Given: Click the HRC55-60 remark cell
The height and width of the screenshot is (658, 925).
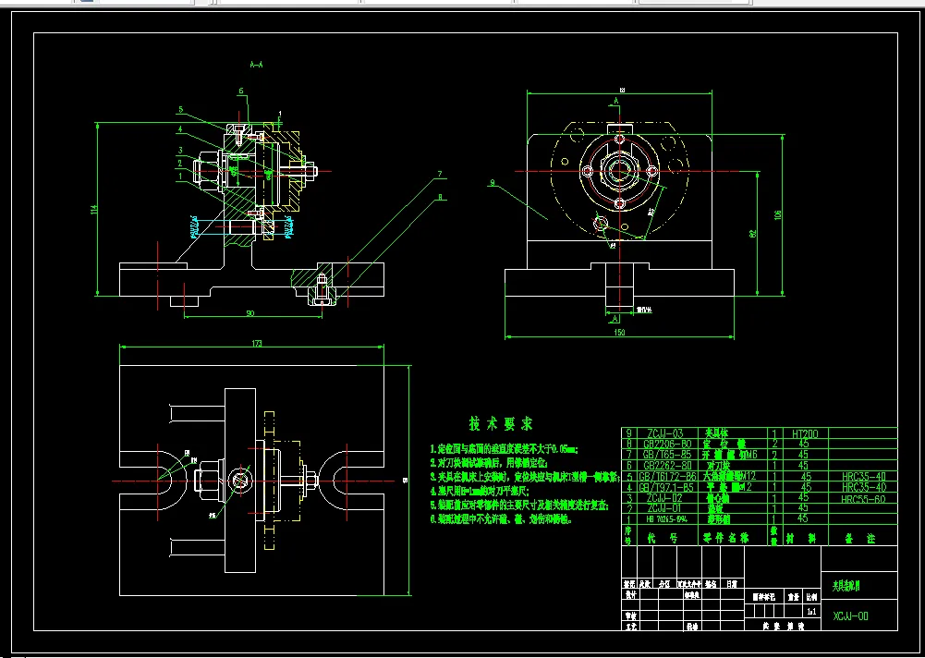Looking at the screenshot, I should (x=864, y=499).
